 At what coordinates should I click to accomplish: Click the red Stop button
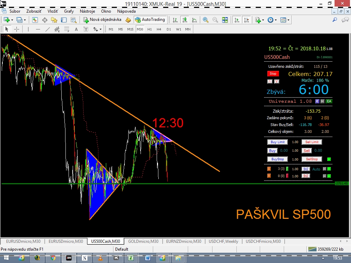[x=273, y=74]
